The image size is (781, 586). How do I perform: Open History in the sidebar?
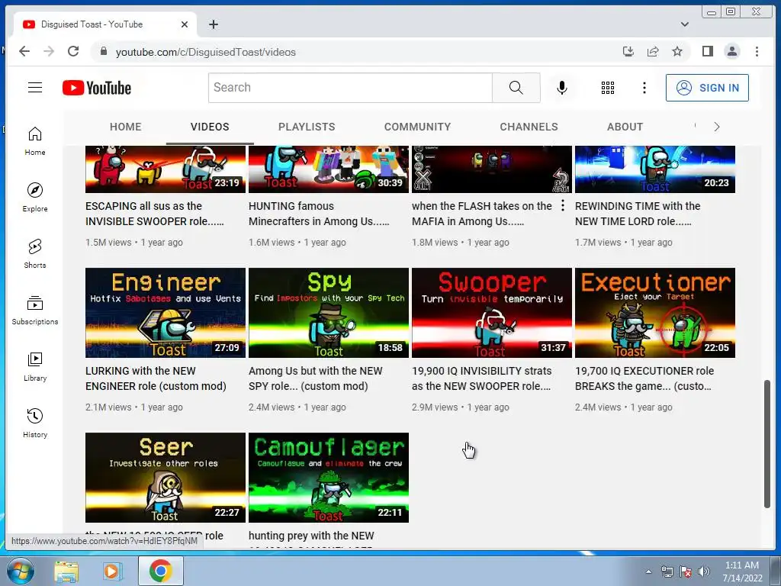35,423
